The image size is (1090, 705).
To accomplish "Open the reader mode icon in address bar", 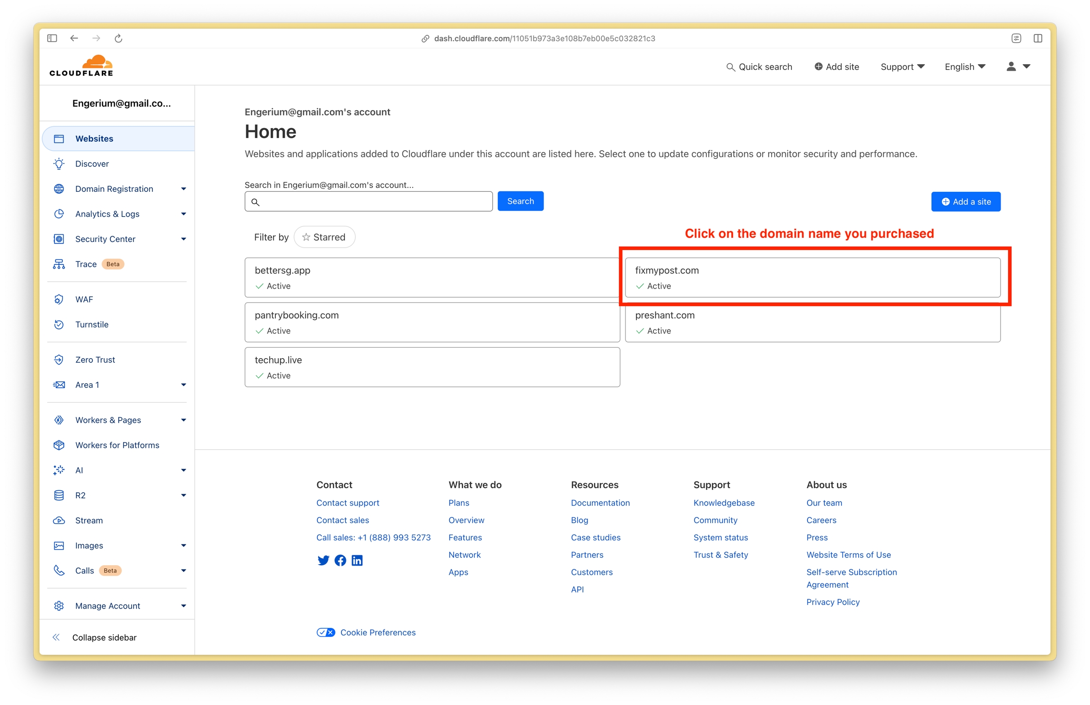I will point(1016,38).
